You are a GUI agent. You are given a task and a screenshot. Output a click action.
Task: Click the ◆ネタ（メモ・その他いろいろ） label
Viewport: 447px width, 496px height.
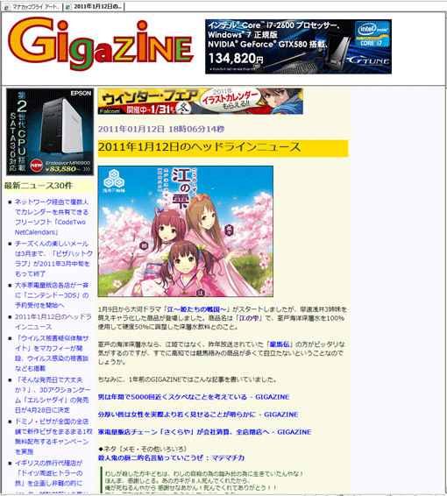pyautogui.click(x=142, y=449)
